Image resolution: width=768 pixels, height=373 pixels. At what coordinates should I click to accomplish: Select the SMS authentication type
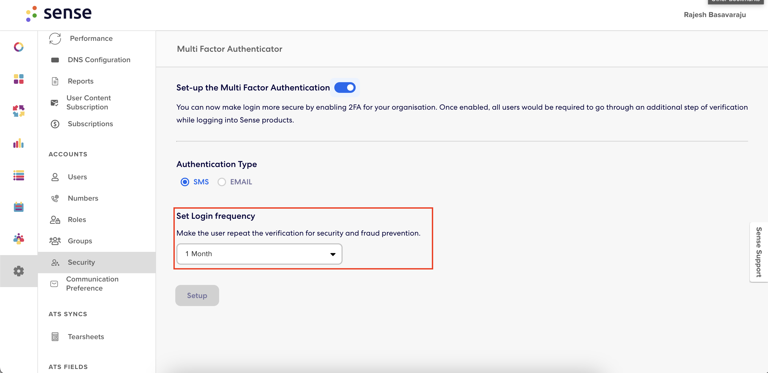click(x=185, y=182)
